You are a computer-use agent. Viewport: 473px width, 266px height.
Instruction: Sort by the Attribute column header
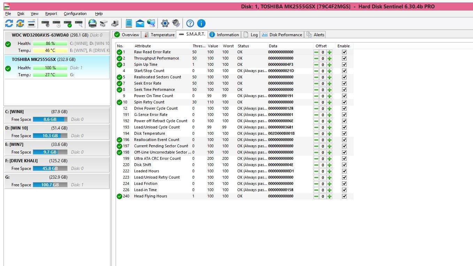pyautogui.click(x=143, y=46)
